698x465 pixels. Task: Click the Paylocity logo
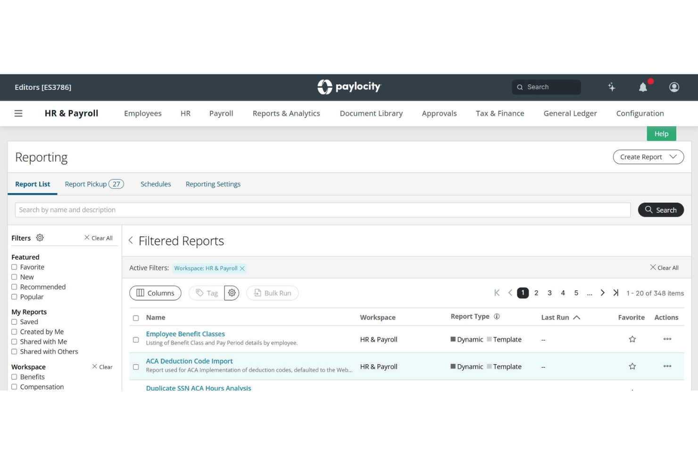pos(349,87)
